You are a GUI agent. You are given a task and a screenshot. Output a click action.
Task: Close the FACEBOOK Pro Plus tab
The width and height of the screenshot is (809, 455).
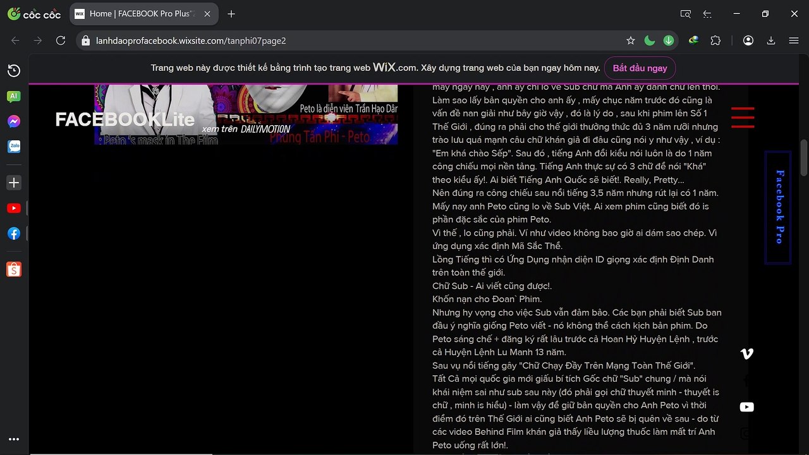[206, 13]
